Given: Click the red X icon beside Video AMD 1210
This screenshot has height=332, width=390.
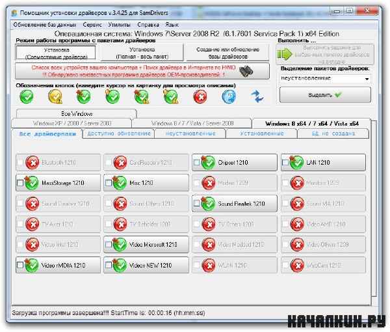Looking at the screenshot, I should [297, 224].
